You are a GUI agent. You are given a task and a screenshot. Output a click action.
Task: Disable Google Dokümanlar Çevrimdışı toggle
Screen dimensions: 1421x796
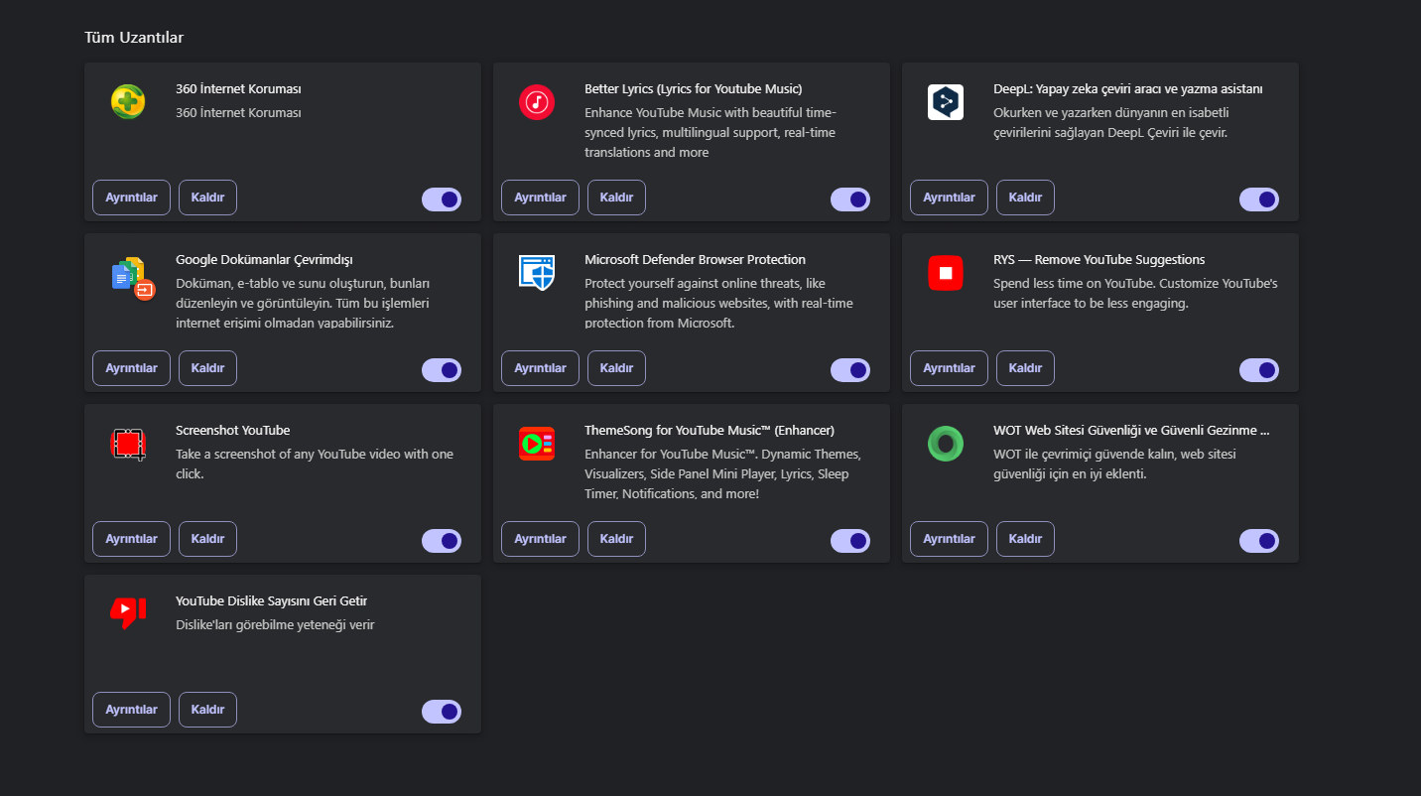coord(442,370)
